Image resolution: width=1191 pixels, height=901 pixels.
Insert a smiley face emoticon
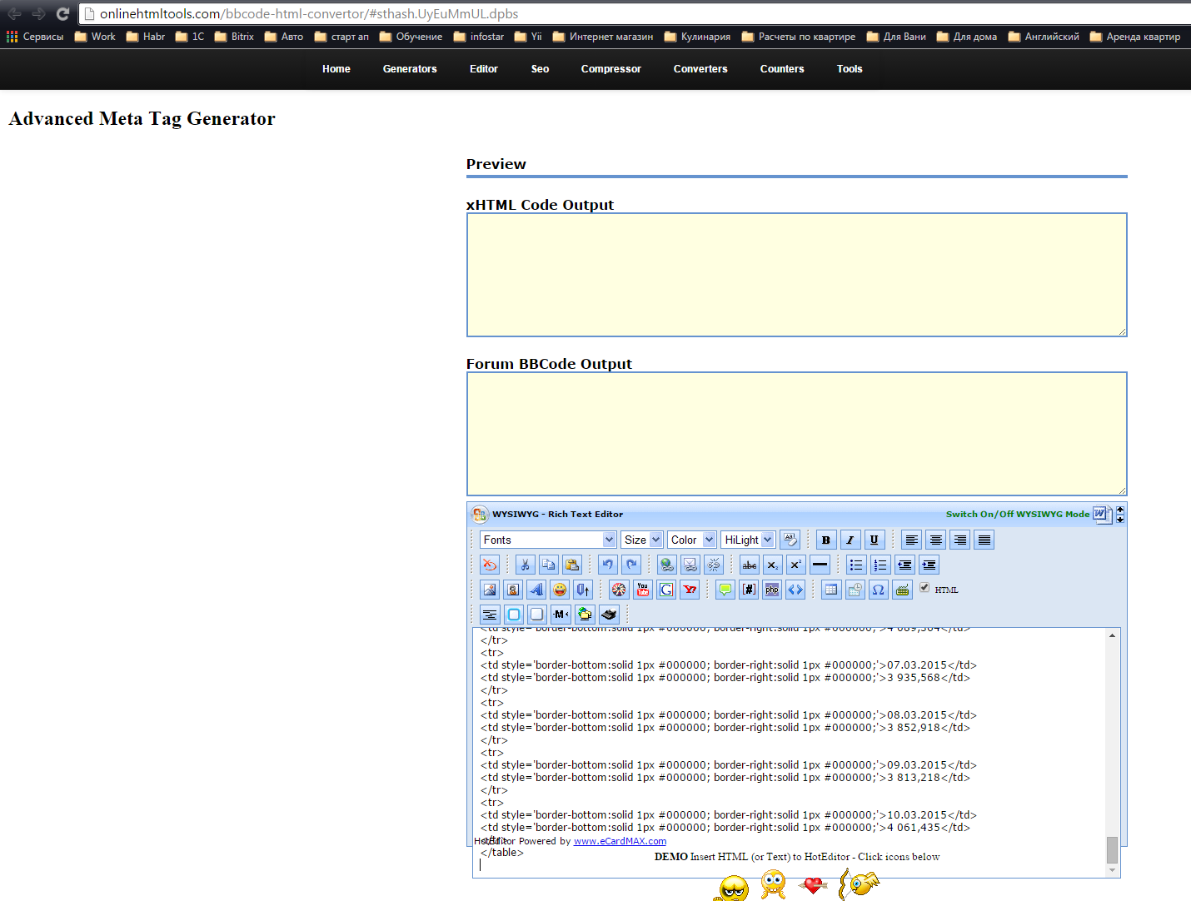point(560,590)
